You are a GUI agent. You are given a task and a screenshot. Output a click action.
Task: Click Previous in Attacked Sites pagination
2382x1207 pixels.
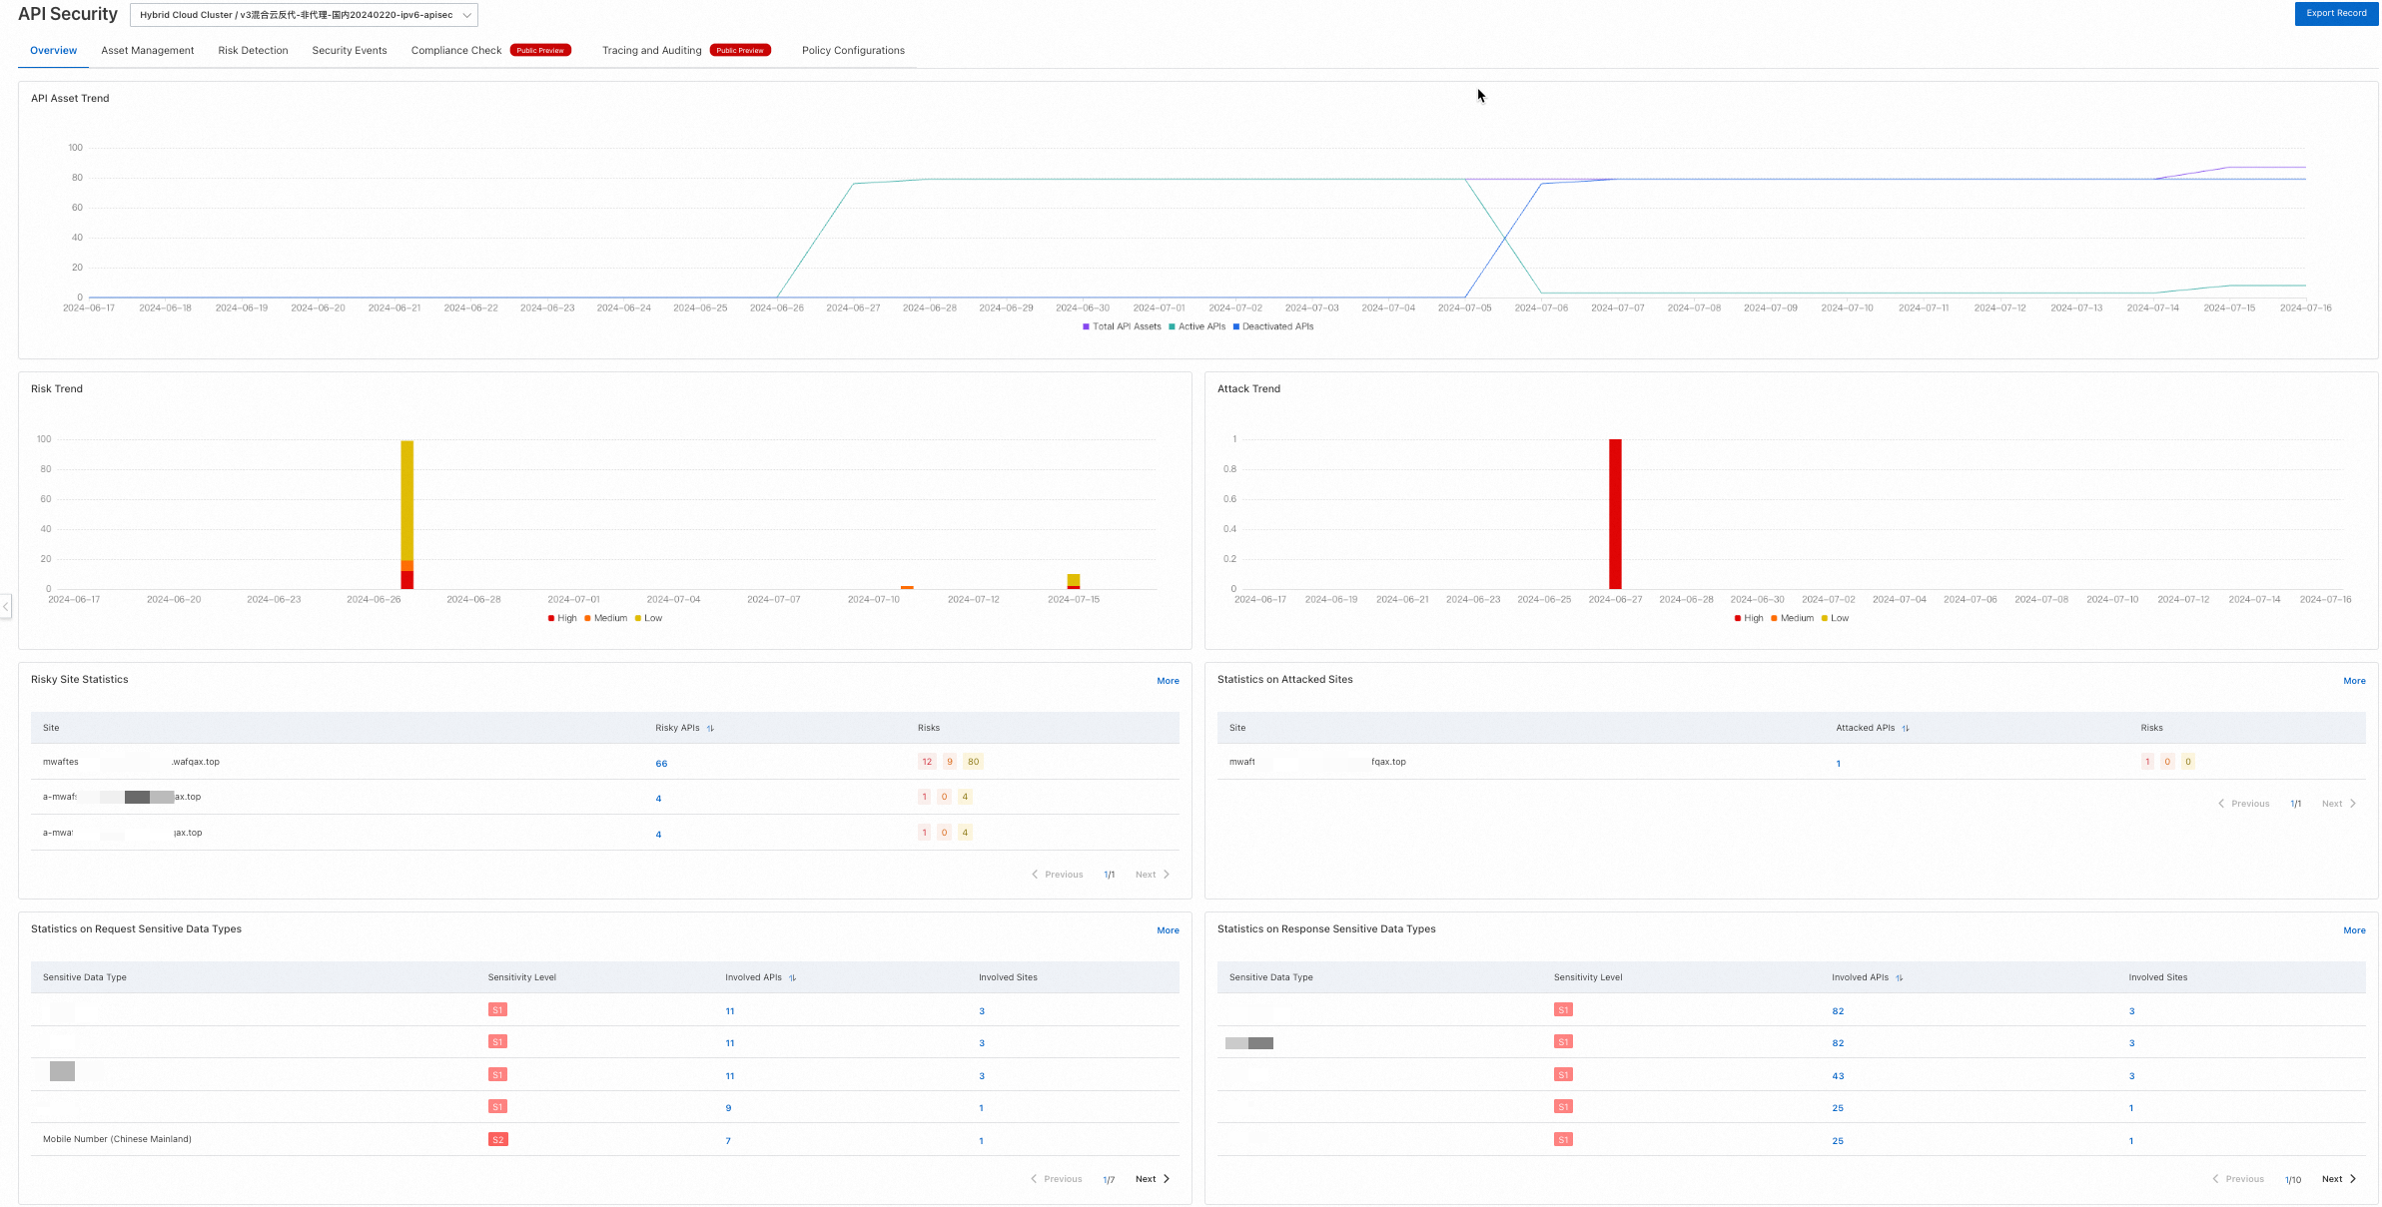click(2243, 804)
